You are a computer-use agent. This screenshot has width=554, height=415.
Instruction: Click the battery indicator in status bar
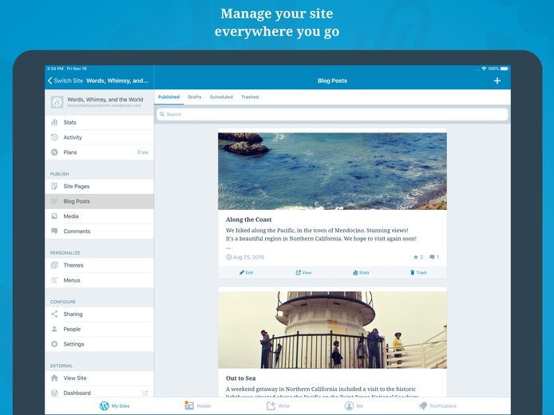pyautogui.click(x=505, y=69)
